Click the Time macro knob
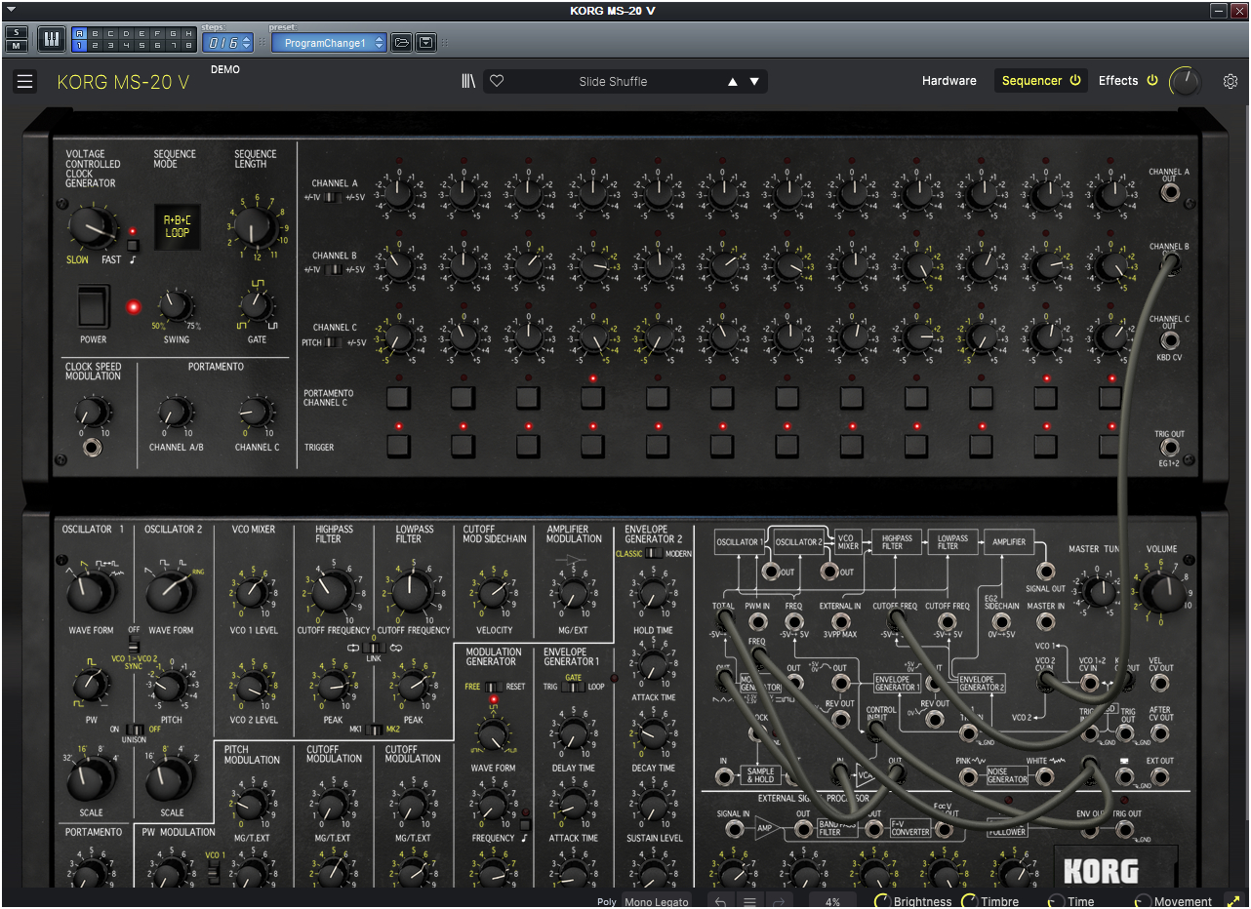Viewport: 1251px width, 909px height. pos(1057,902)
